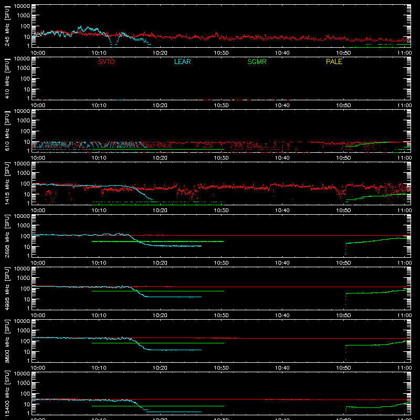Click 10:40 tick under the 610 MHz plot
This screenshot has width=420, height=420.
(x=282, y=158)
